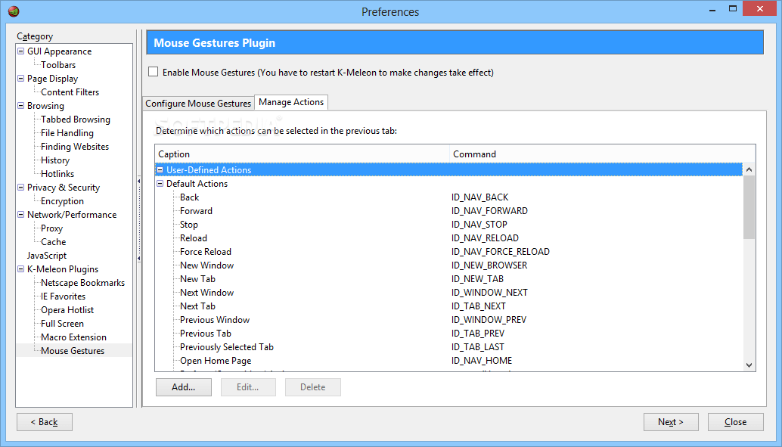This screenshot has height=447, width=782.
Task: Click the Next > button
Action: (x=671, y=422)
